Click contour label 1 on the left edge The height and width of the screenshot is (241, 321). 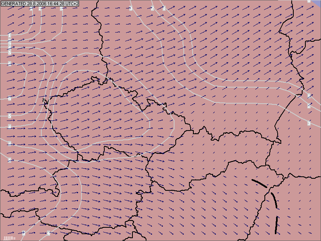9,36
